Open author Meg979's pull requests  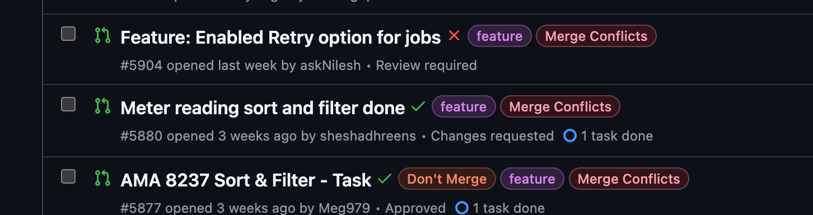[344, 209]
